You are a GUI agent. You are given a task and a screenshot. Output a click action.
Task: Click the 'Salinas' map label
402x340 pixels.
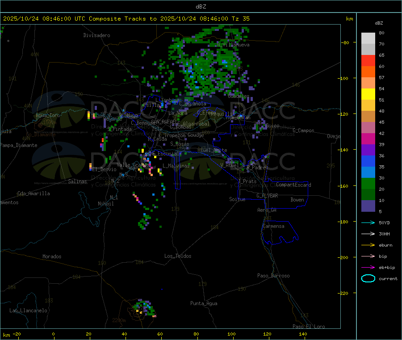(x=77, y=181)
